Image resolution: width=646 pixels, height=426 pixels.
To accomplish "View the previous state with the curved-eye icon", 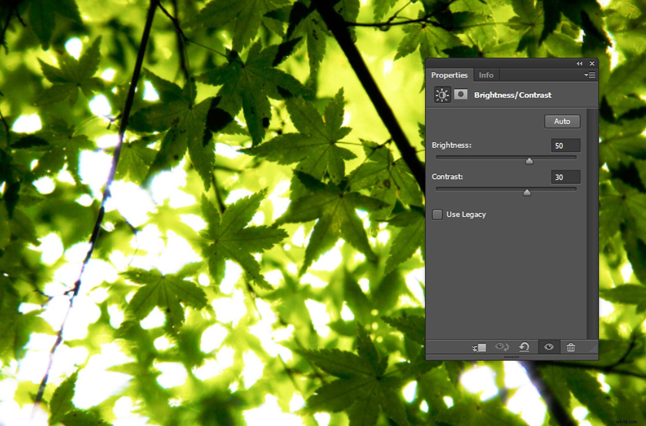I will (x=501, y=347).
